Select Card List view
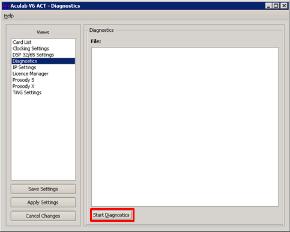 click(43, 42)
